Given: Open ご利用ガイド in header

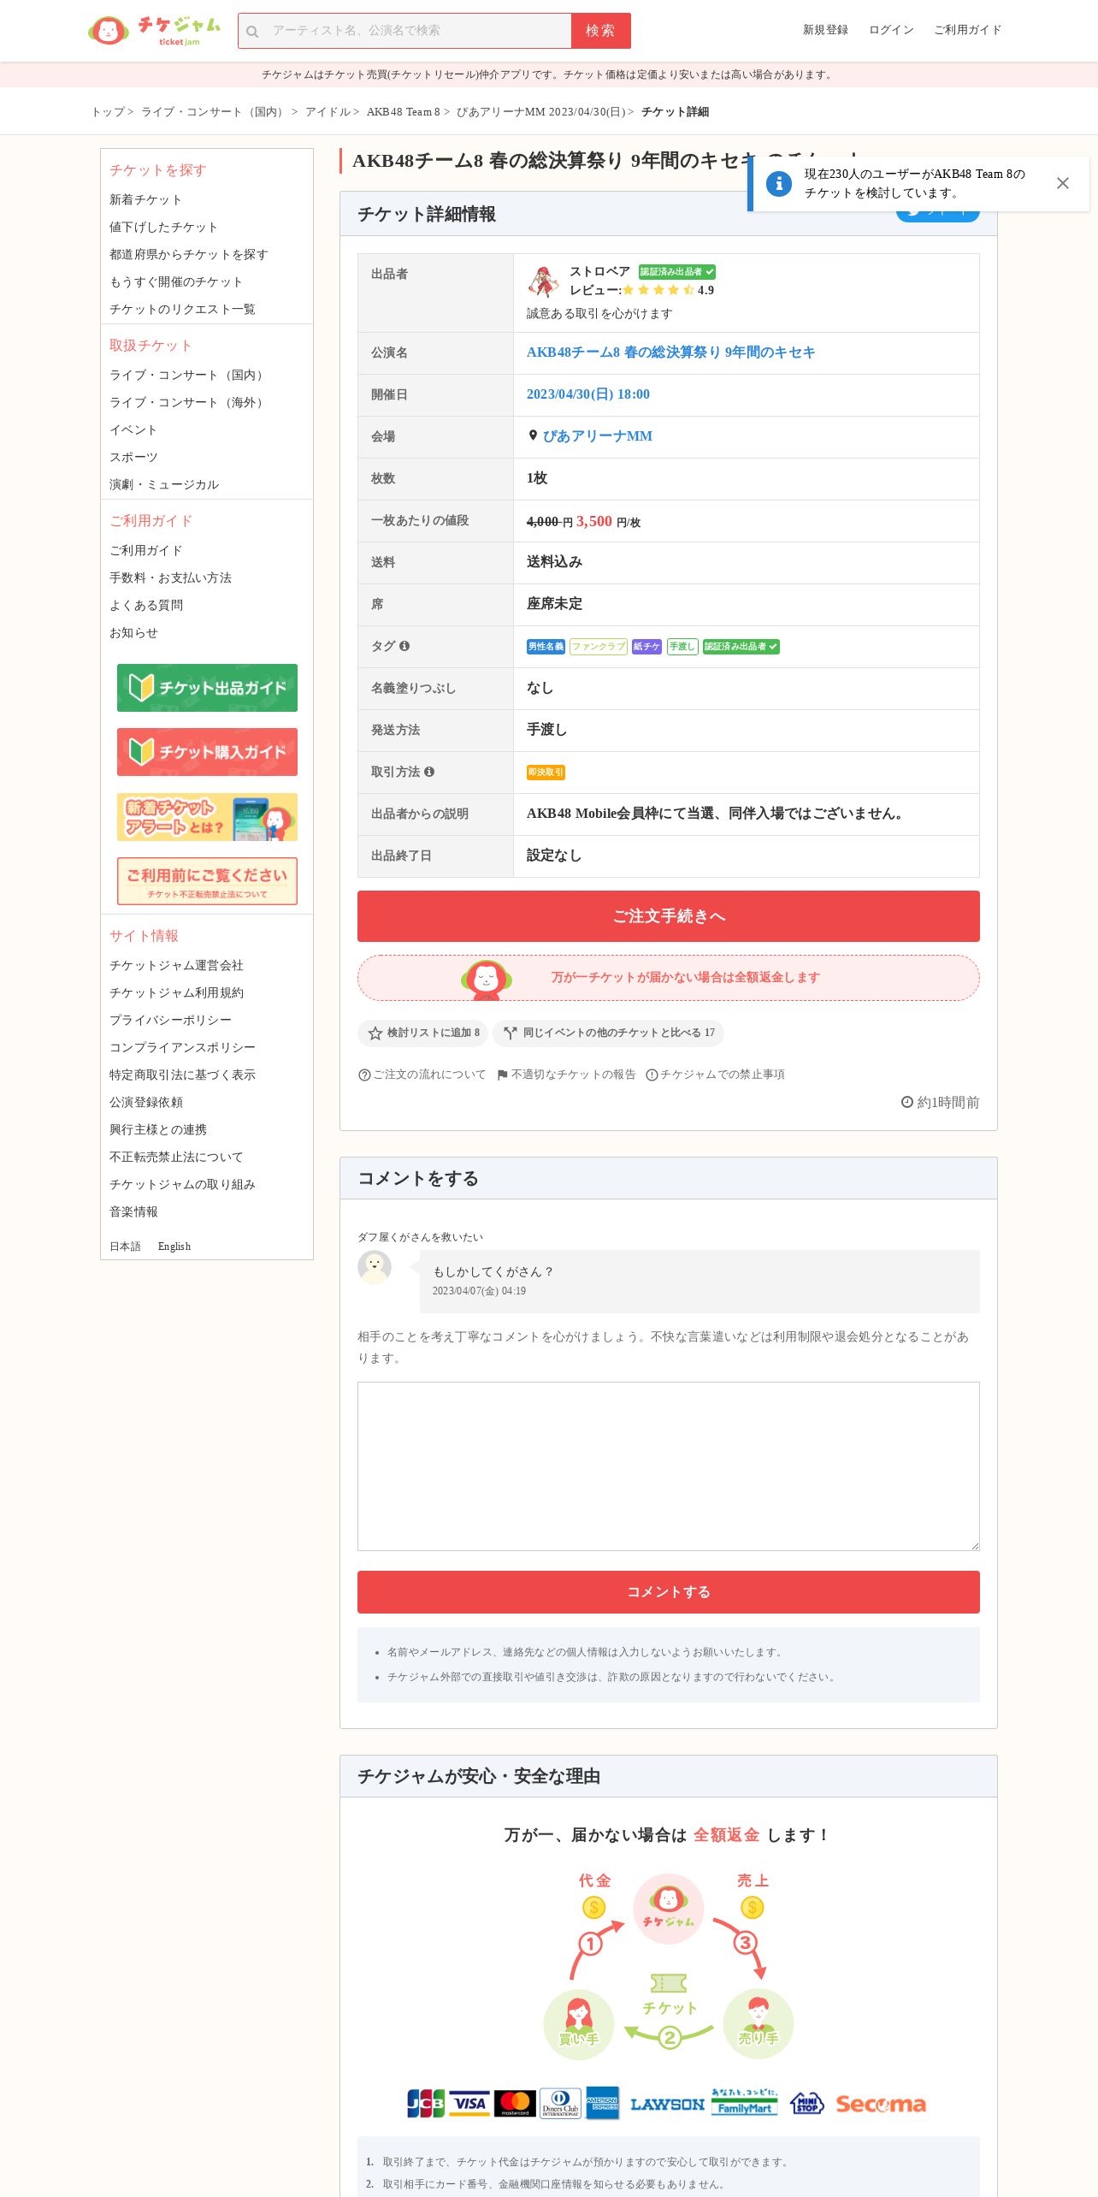Looking at the screenshot, I should 967,30.
